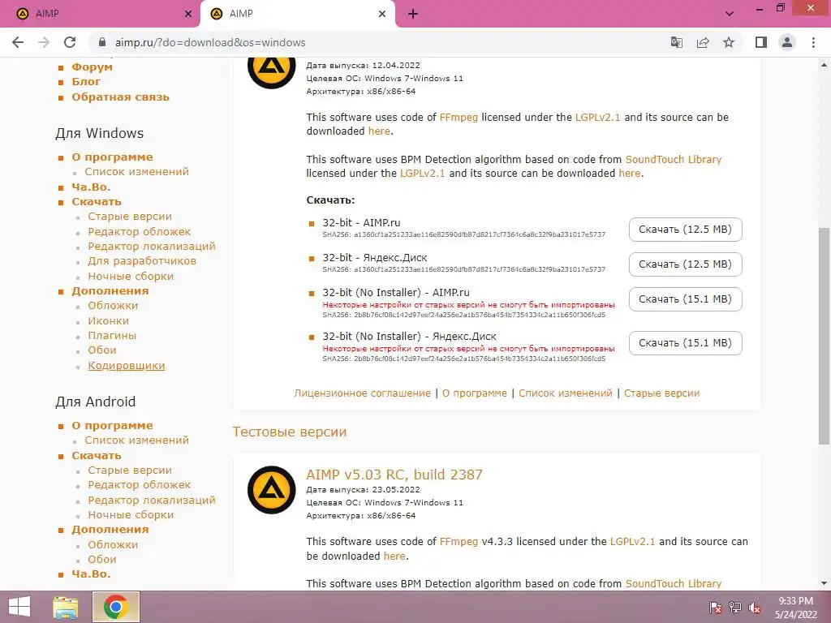Bookmark this page with the star

coord(729,42)
